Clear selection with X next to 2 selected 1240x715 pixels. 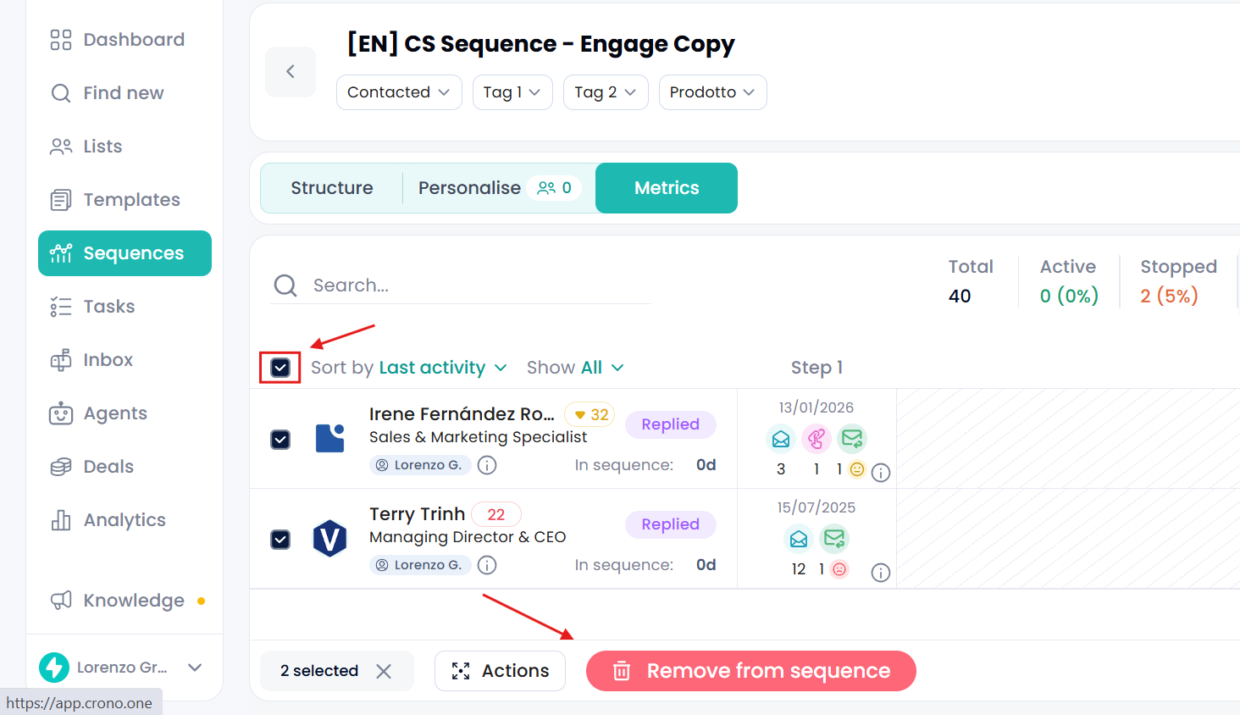[384, 671]
